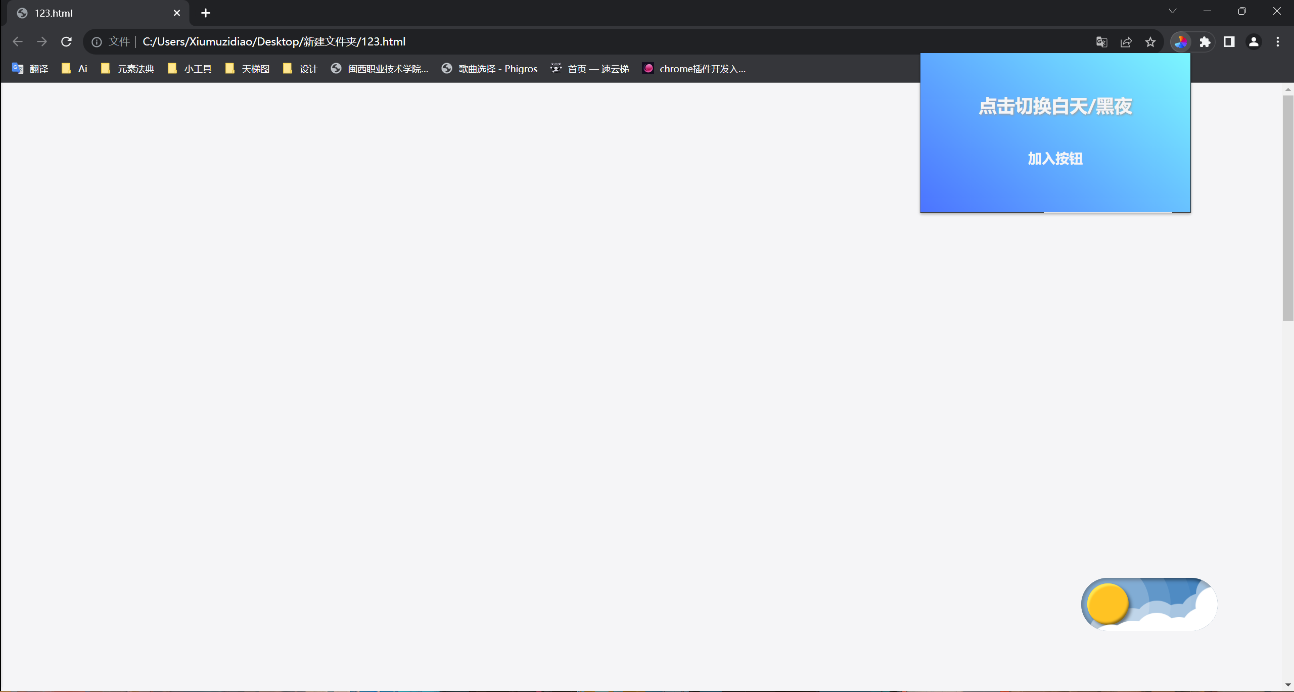Bookmark this page with star icon
The height and width of the screenshot is (692, 1294).
(x=1150, y=42)
